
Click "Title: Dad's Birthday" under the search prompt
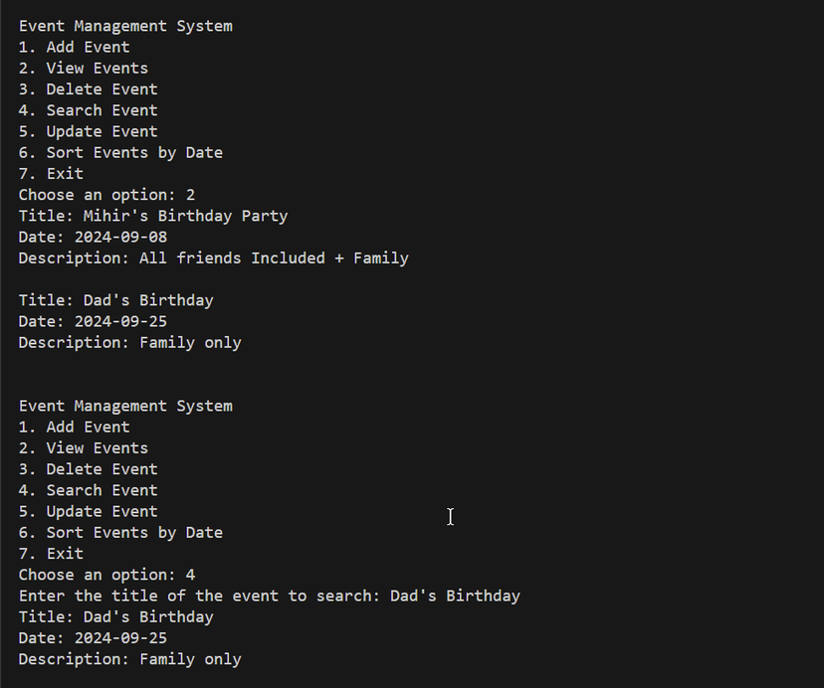115,616
